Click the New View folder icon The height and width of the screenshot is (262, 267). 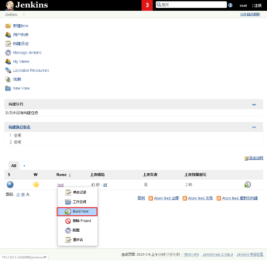point(8,89)
